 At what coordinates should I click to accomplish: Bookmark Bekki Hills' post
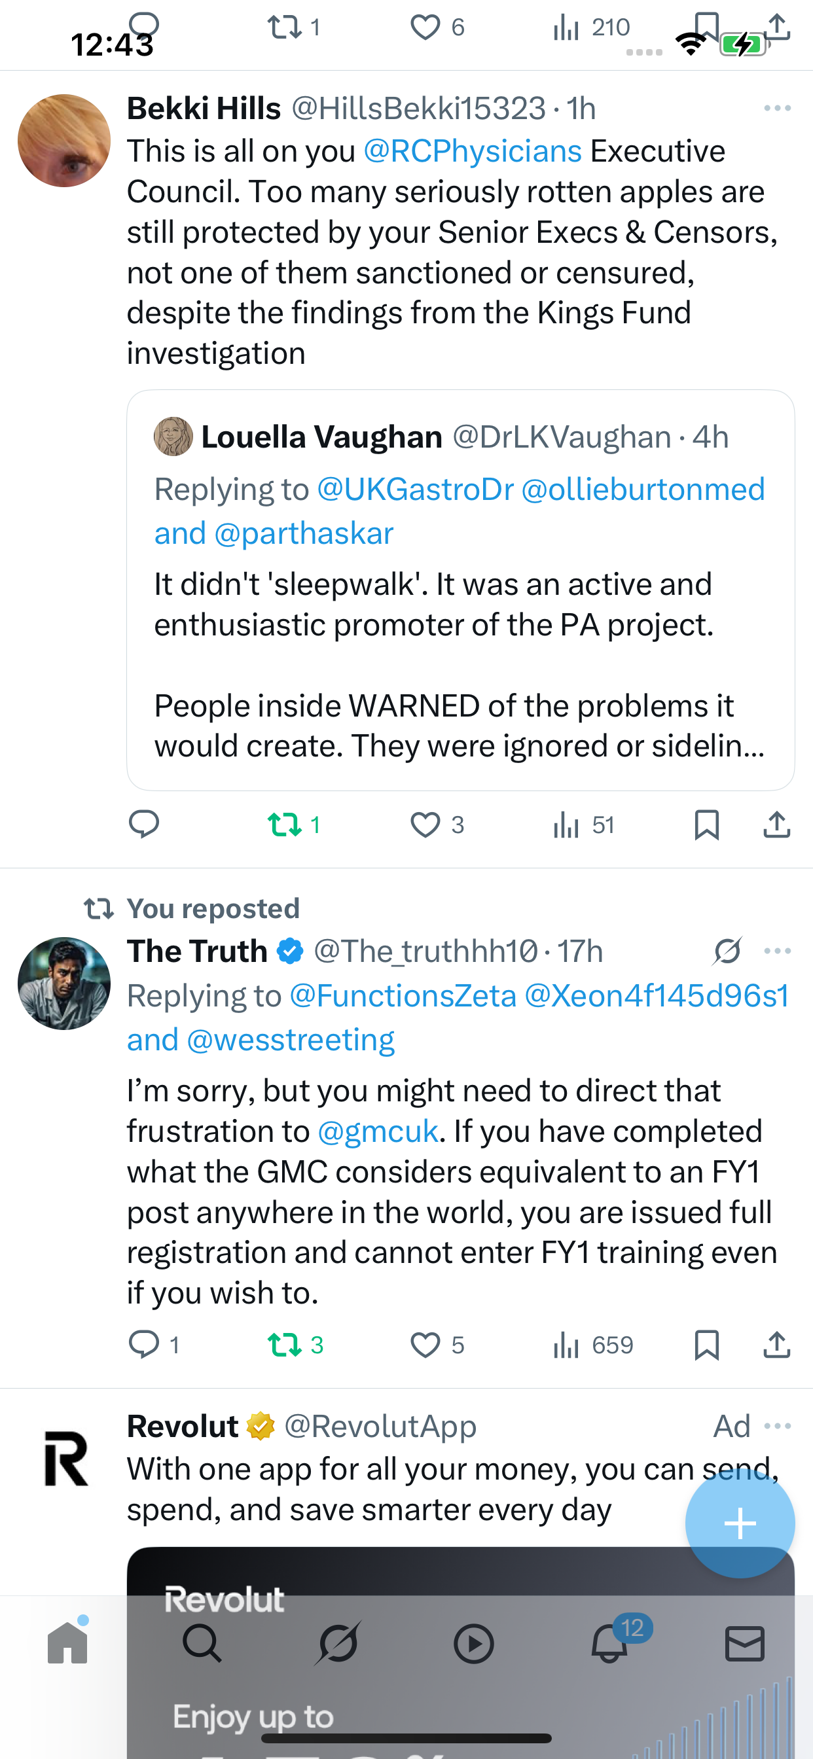(x=706, y=824)
